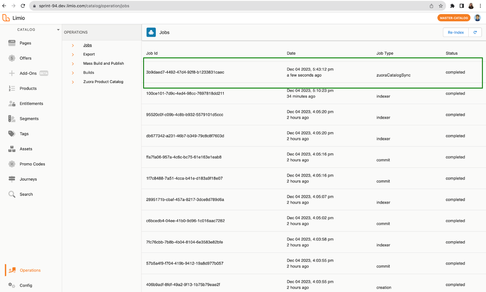486x292 pixels.
Task: Click the Date column header
Action: pos(291,53)
